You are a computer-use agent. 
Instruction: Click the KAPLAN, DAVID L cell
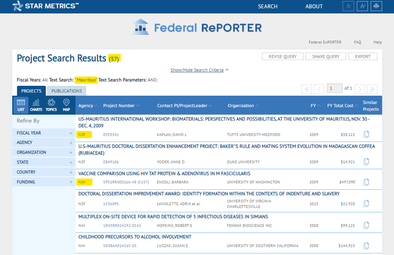click(172, 134)
